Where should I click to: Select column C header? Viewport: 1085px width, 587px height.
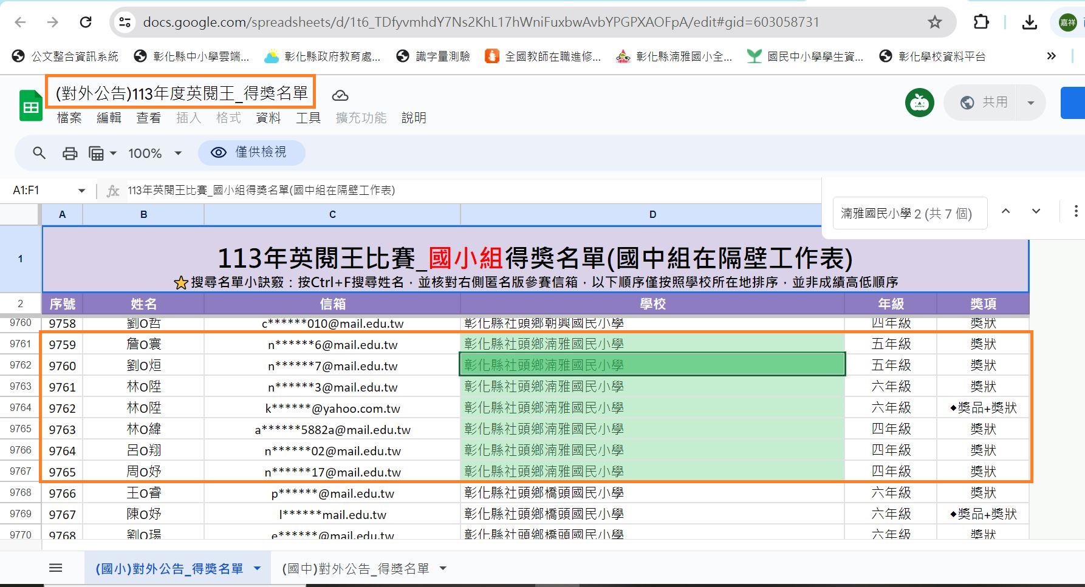(x=332, y=214)
